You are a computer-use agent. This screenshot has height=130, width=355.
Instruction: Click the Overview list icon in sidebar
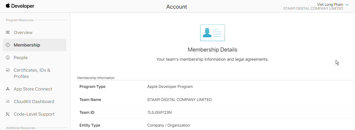tap(8, 32)
